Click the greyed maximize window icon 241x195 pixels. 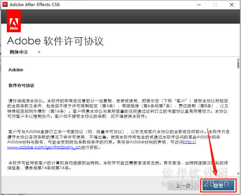pos(215,5)
